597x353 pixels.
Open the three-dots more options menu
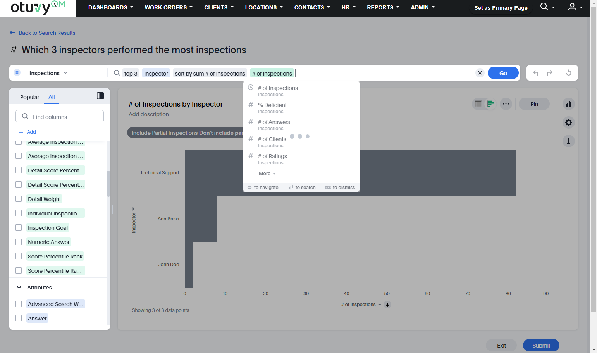[x=506, y=104]
